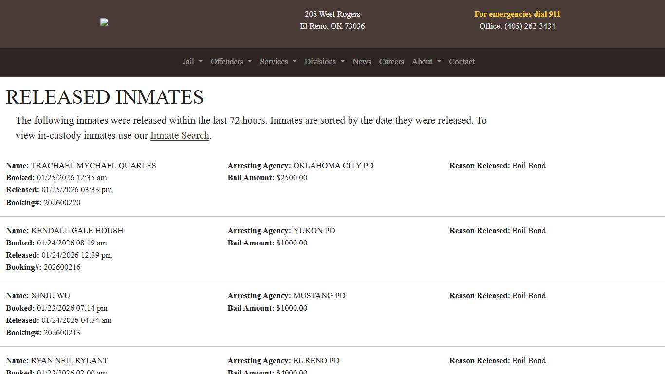Expand the Services navigation dropdown
665x374 pixels.
tap(278, 62)
